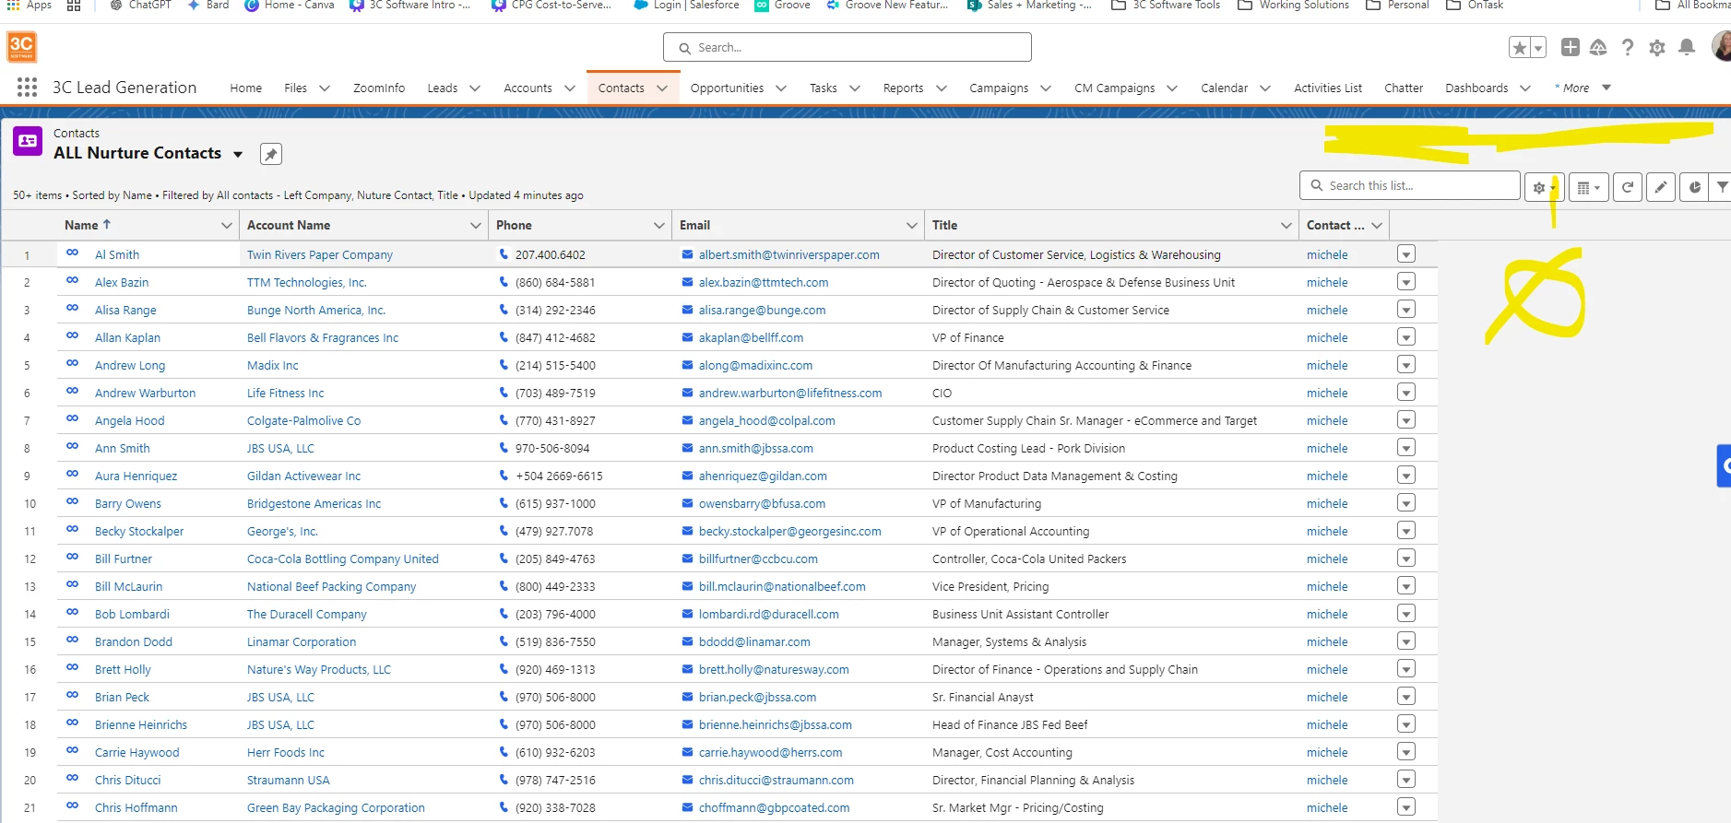Open ChatGPT bookmark in browser bar
The width and height of the screenshot is (1731, 823).
tap(140, 5)
